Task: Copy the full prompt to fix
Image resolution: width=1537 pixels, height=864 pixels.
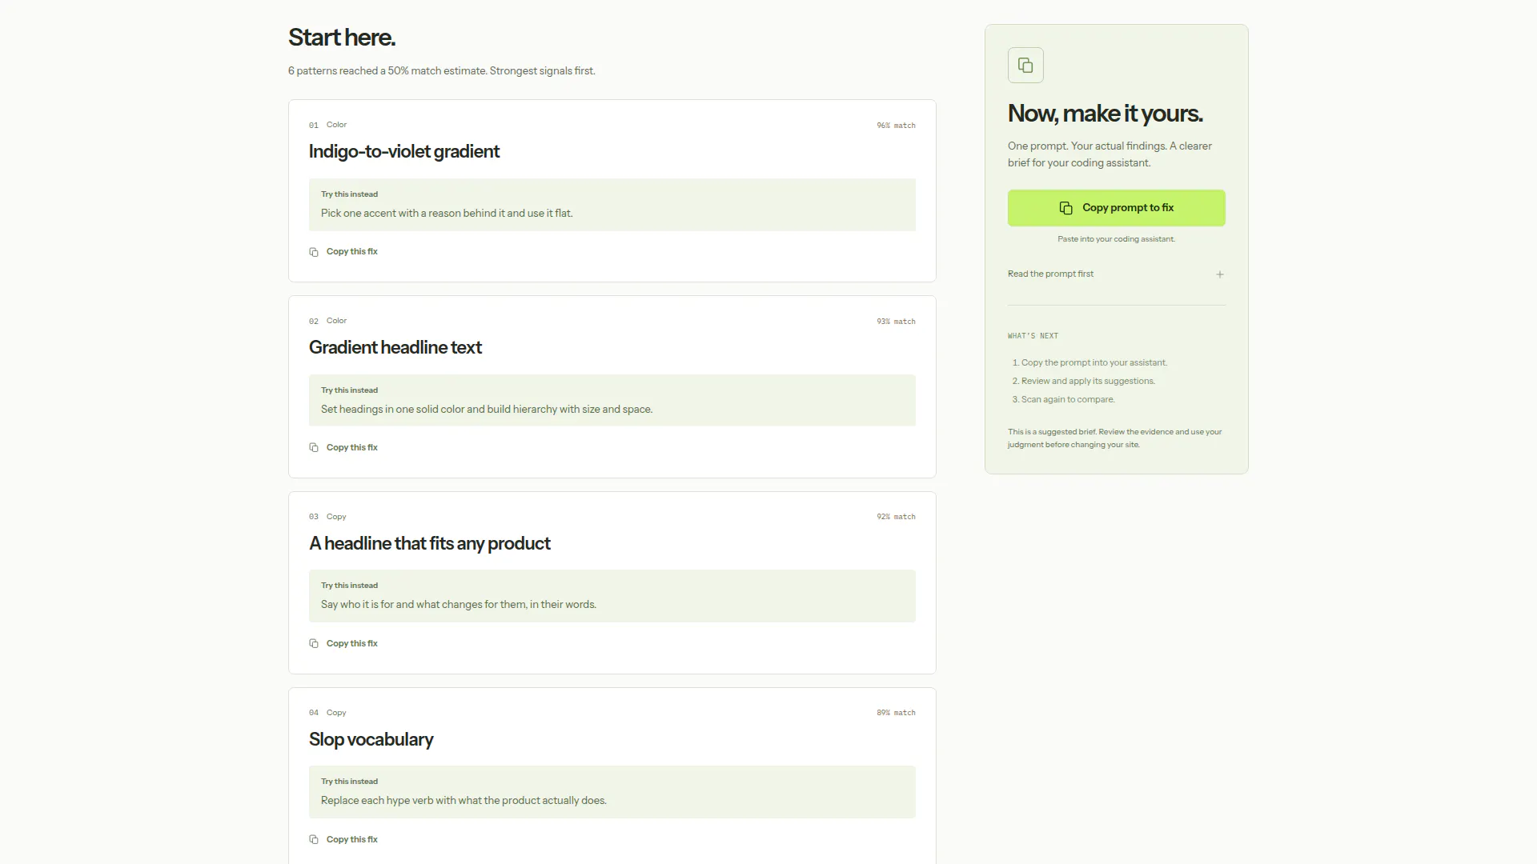Action: click(x=1116, y=208)
